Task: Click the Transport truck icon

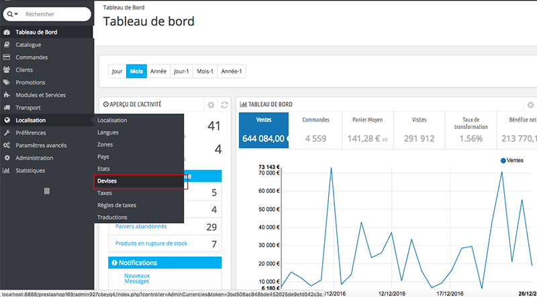Action: tap(7, 108)
